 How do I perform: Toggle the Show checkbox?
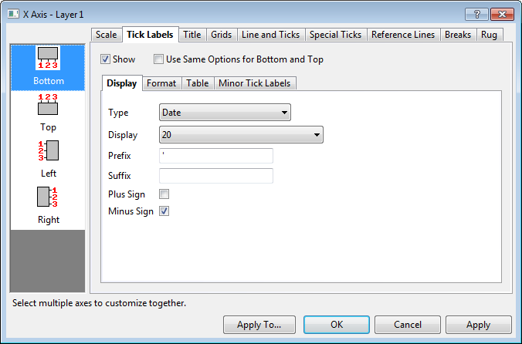(106, 59)
